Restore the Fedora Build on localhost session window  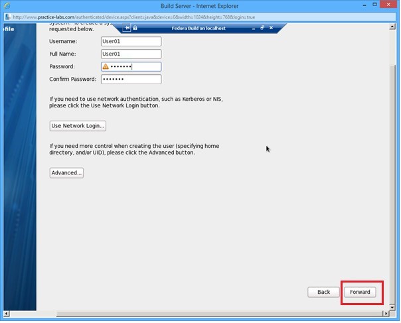tap(262, 28)
